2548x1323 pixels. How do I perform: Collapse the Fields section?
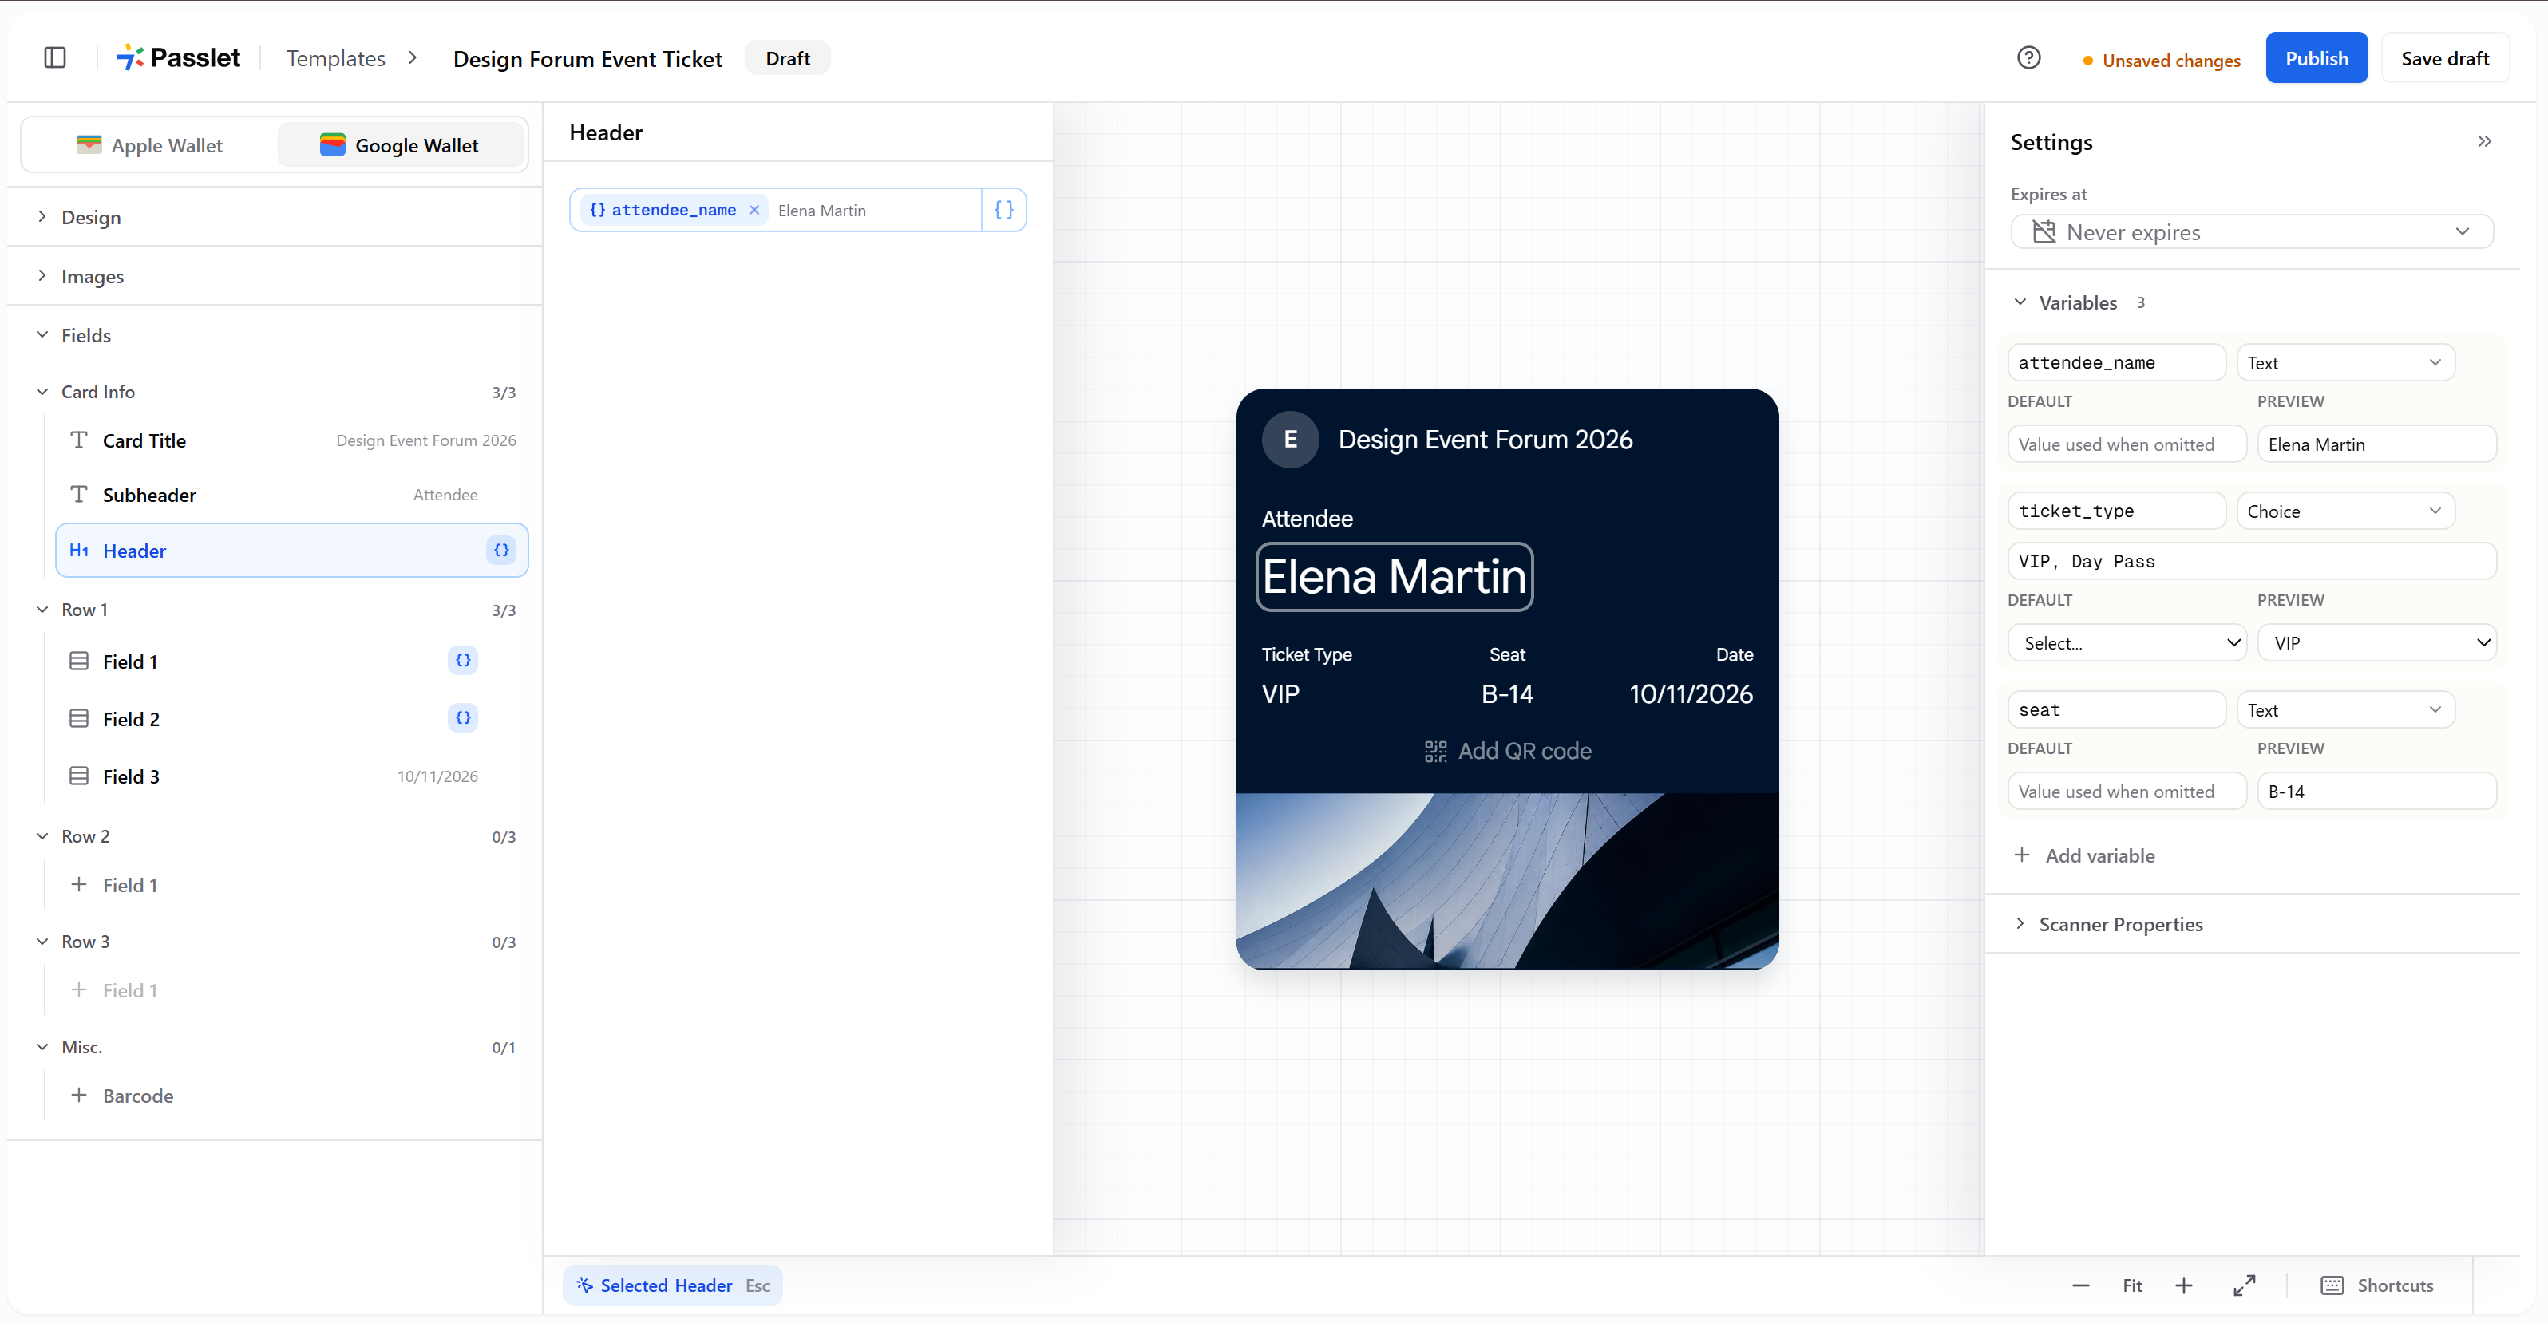coord(275,335)
